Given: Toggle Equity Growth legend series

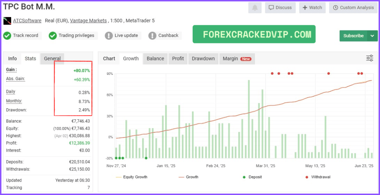Looking at the screenshot, I should pos(132,177).
